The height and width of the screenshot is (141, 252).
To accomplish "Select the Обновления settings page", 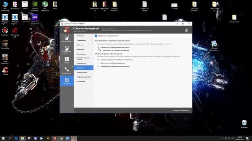I will 83,68.
